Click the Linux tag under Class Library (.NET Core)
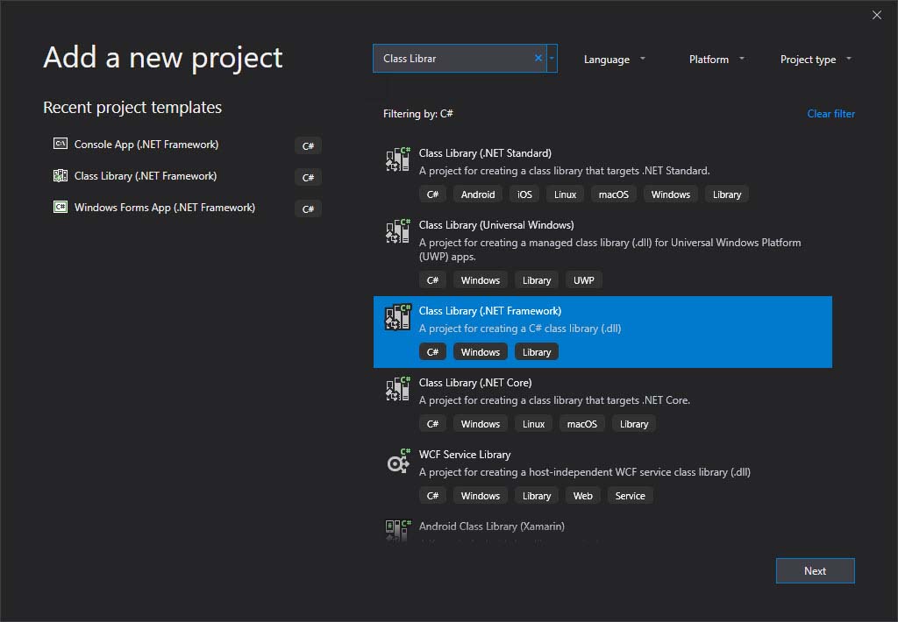 point(533,424)
